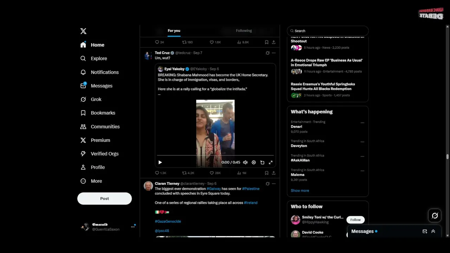
Task: View analytics of post with 9.8K views
Action: click(243, 42)
